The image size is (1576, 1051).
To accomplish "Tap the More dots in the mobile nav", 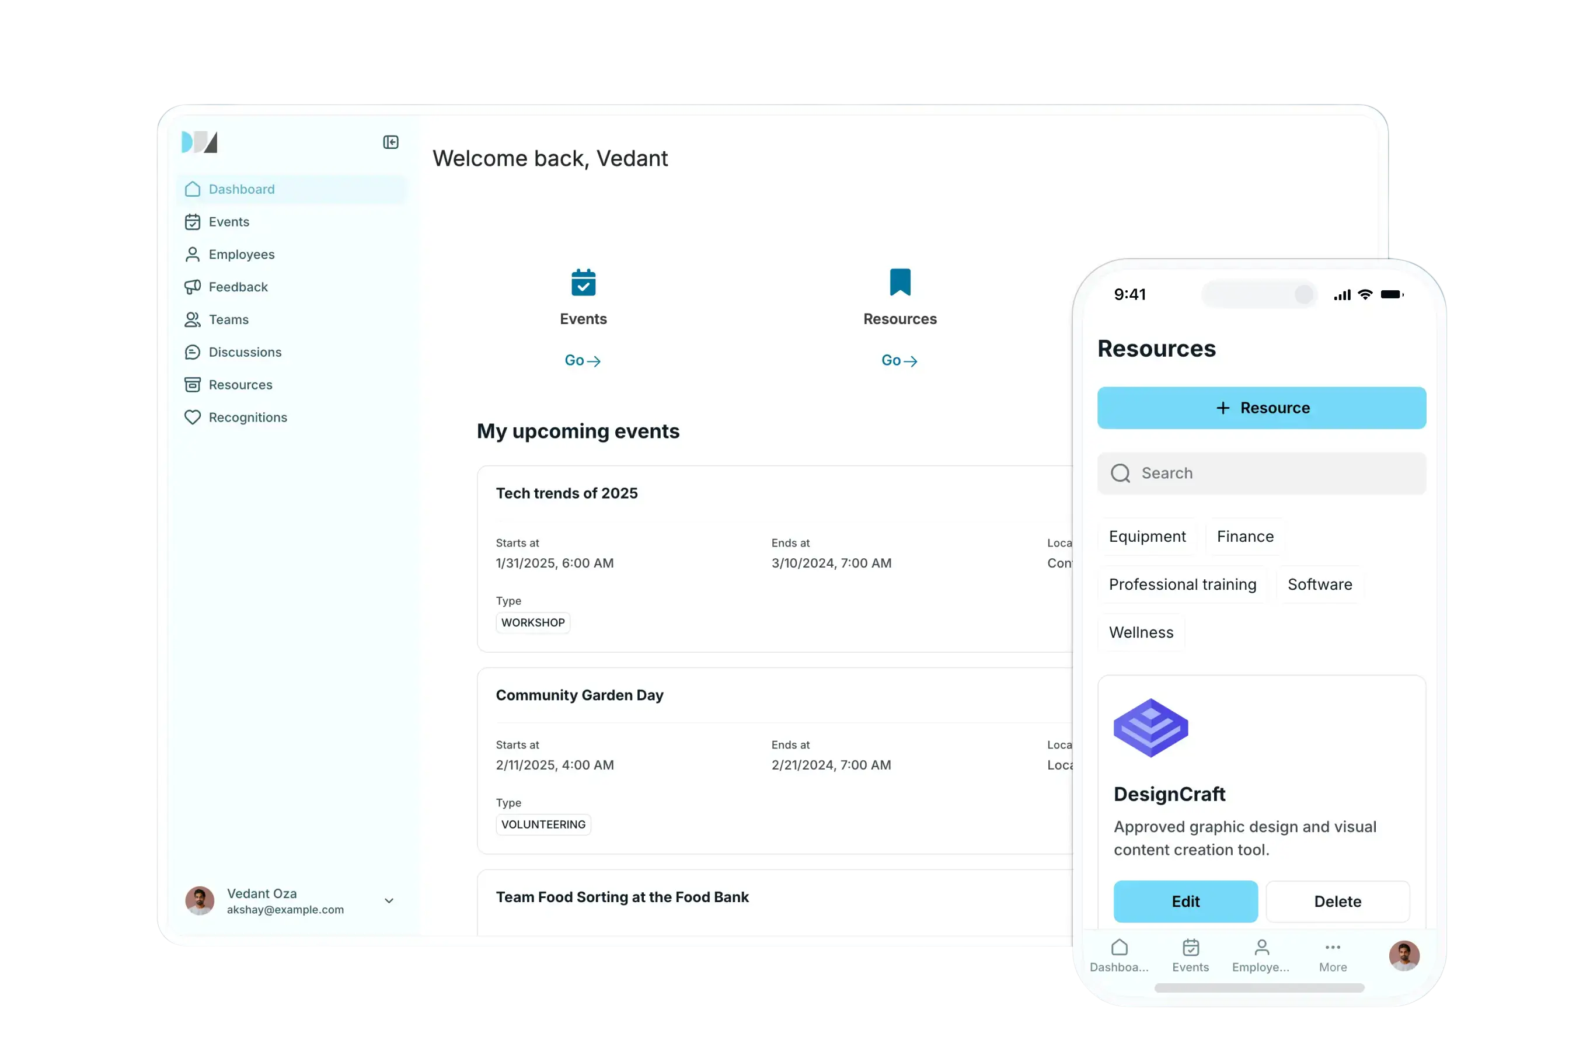I will 1332,948.
